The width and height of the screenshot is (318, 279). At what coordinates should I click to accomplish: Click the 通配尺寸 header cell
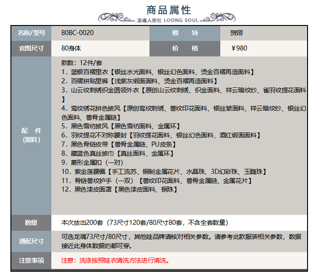[x=31, y=241]
